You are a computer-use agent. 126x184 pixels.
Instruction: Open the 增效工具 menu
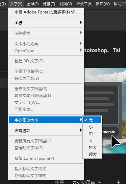coord(84,4)
